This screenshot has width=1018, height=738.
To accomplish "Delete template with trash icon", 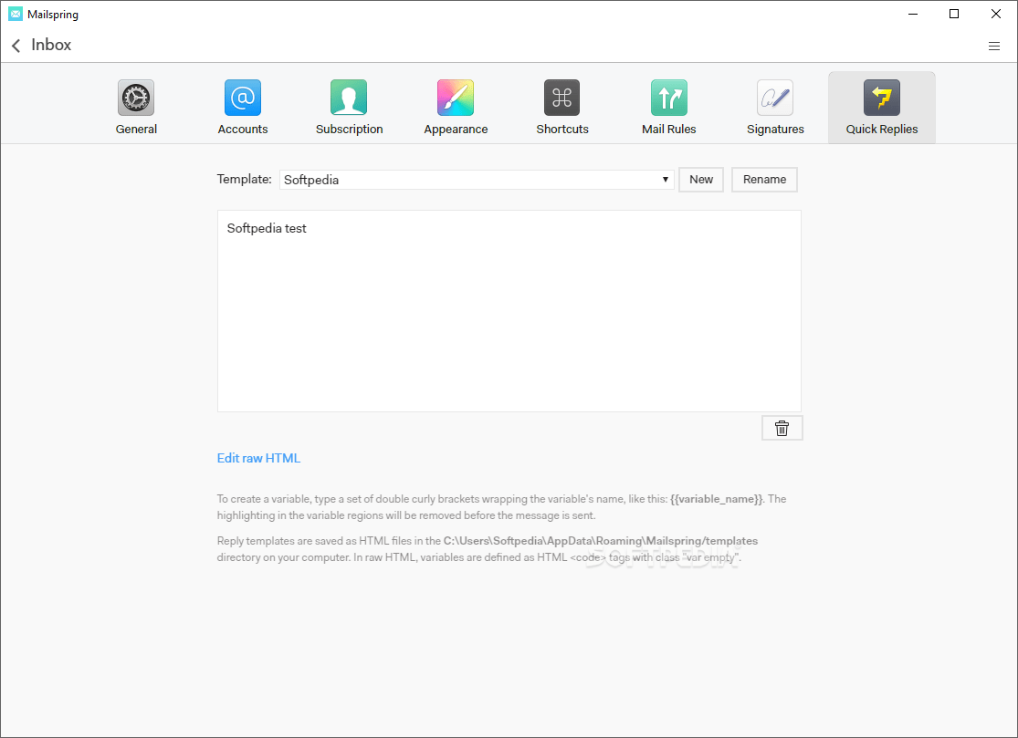I will coord(782,428).
